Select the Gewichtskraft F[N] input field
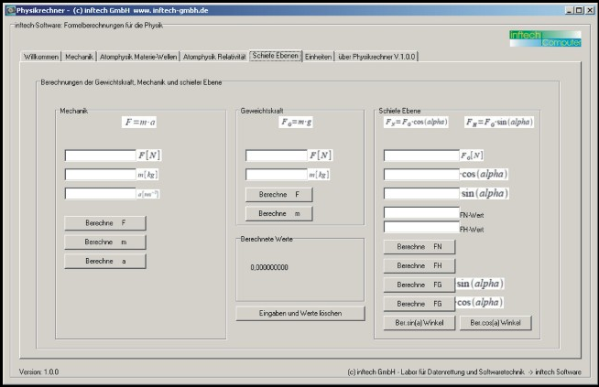This screenshot has height=387, width=599. point(276,156)
